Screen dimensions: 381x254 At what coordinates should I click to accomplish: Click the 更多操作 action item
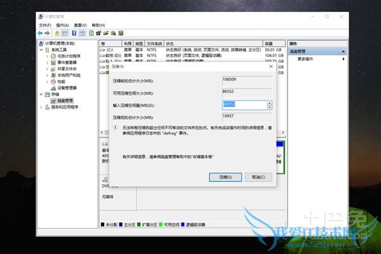305,59
